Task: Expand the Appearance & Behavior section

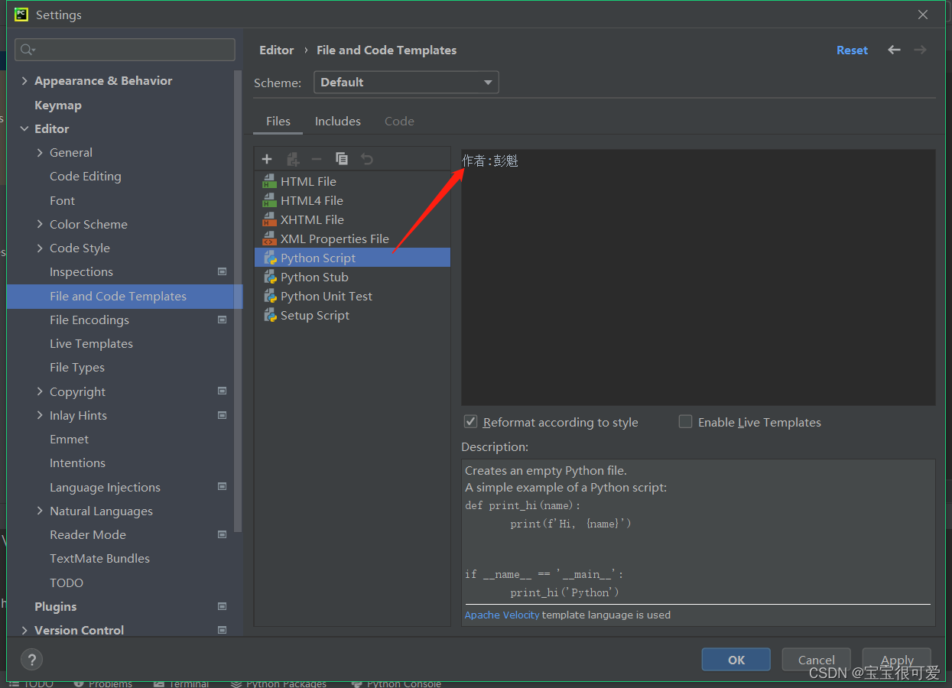Action: pyautogui.click(x=24, y=80)
